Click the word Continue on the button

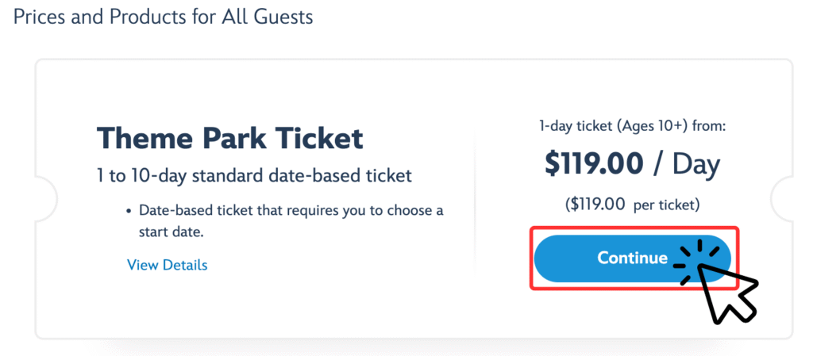click(x=632, y=258)
